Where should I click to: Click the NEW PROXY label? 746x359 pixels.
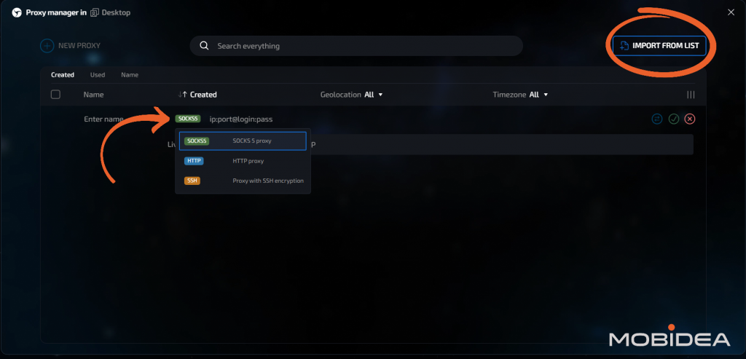coord(79,46)
